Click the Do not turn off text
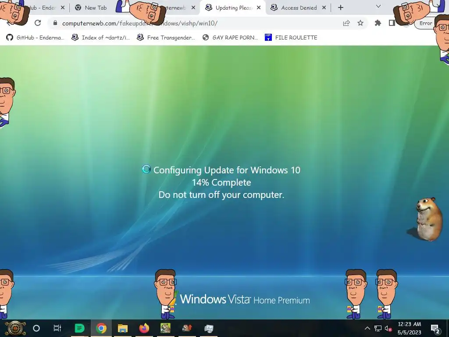449x337 pixels. [x=221, y=195]
